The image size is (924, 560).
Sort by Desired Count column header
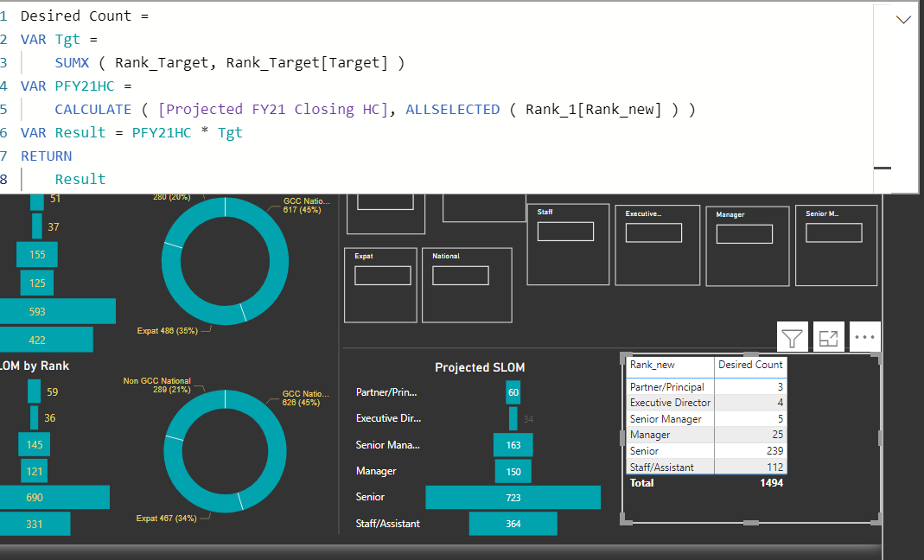[x=750, y=365]
